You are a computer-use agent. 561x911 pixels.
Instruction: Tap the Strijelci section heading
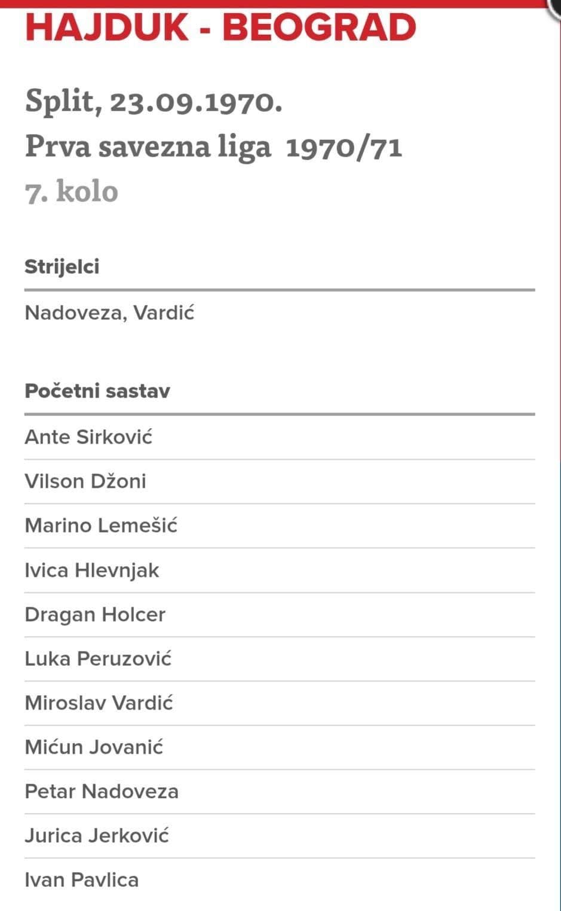point(62,267)
